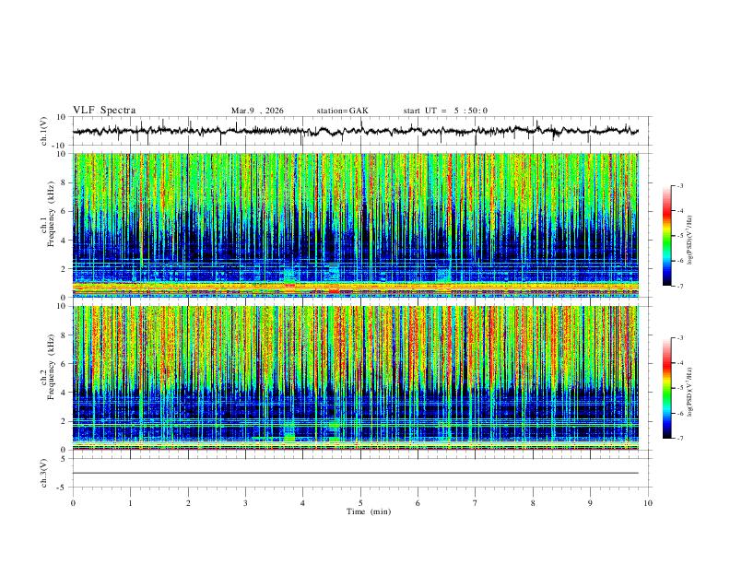Click the "-7" value on ch.2 color bar
The width and height of the screenshot is (730, 564).
tap(679, 439)
